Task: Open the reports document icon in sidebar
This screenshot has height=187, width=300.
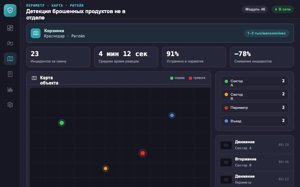Action: point(10,74)
